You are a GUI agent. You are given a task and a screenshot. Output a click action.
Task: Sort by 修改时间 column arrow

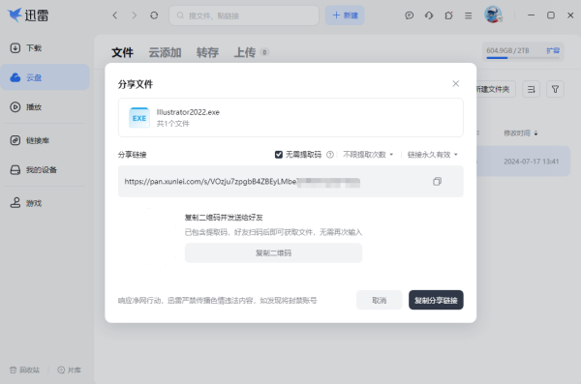[x=535, y=133]
